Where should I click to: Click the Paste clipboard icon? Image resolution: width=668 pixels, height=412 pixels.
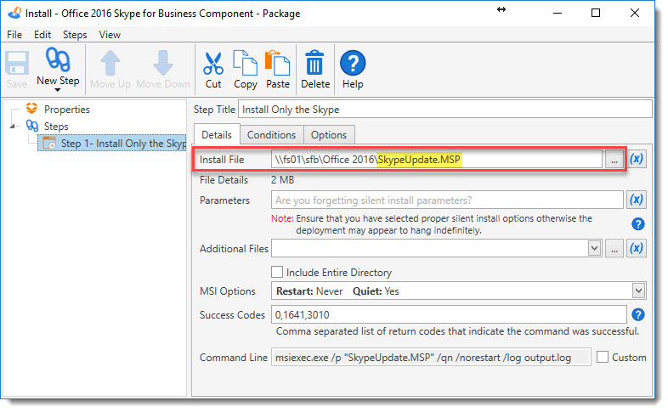[x=277, y=63]
